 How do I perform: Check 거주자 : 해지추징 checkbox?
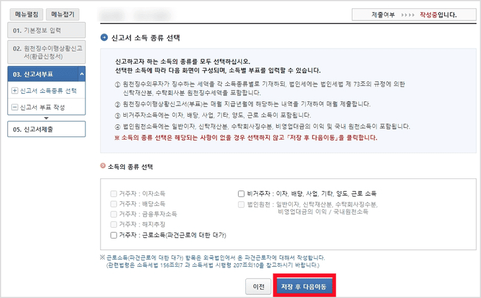click(x=114, y=225)
